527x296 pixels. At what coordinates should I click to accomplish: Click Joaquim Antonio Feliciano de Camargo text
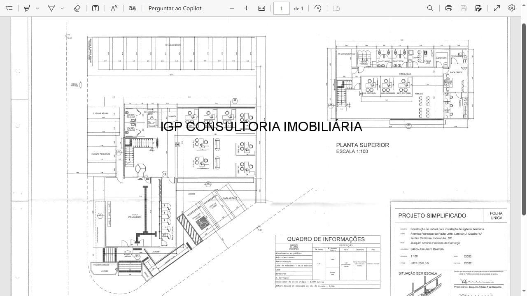[x=436, y=243]
